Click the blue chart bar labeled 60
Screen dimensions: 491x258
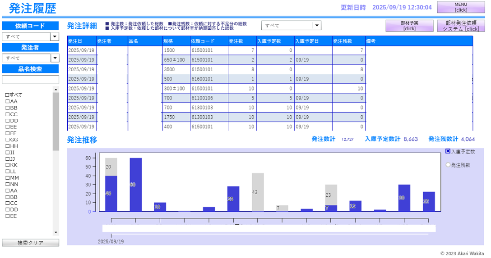[135, 185]
